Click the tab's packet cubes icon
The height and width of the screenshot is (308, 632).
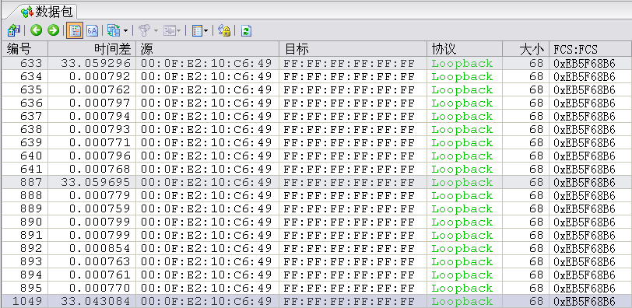point(27,12)
